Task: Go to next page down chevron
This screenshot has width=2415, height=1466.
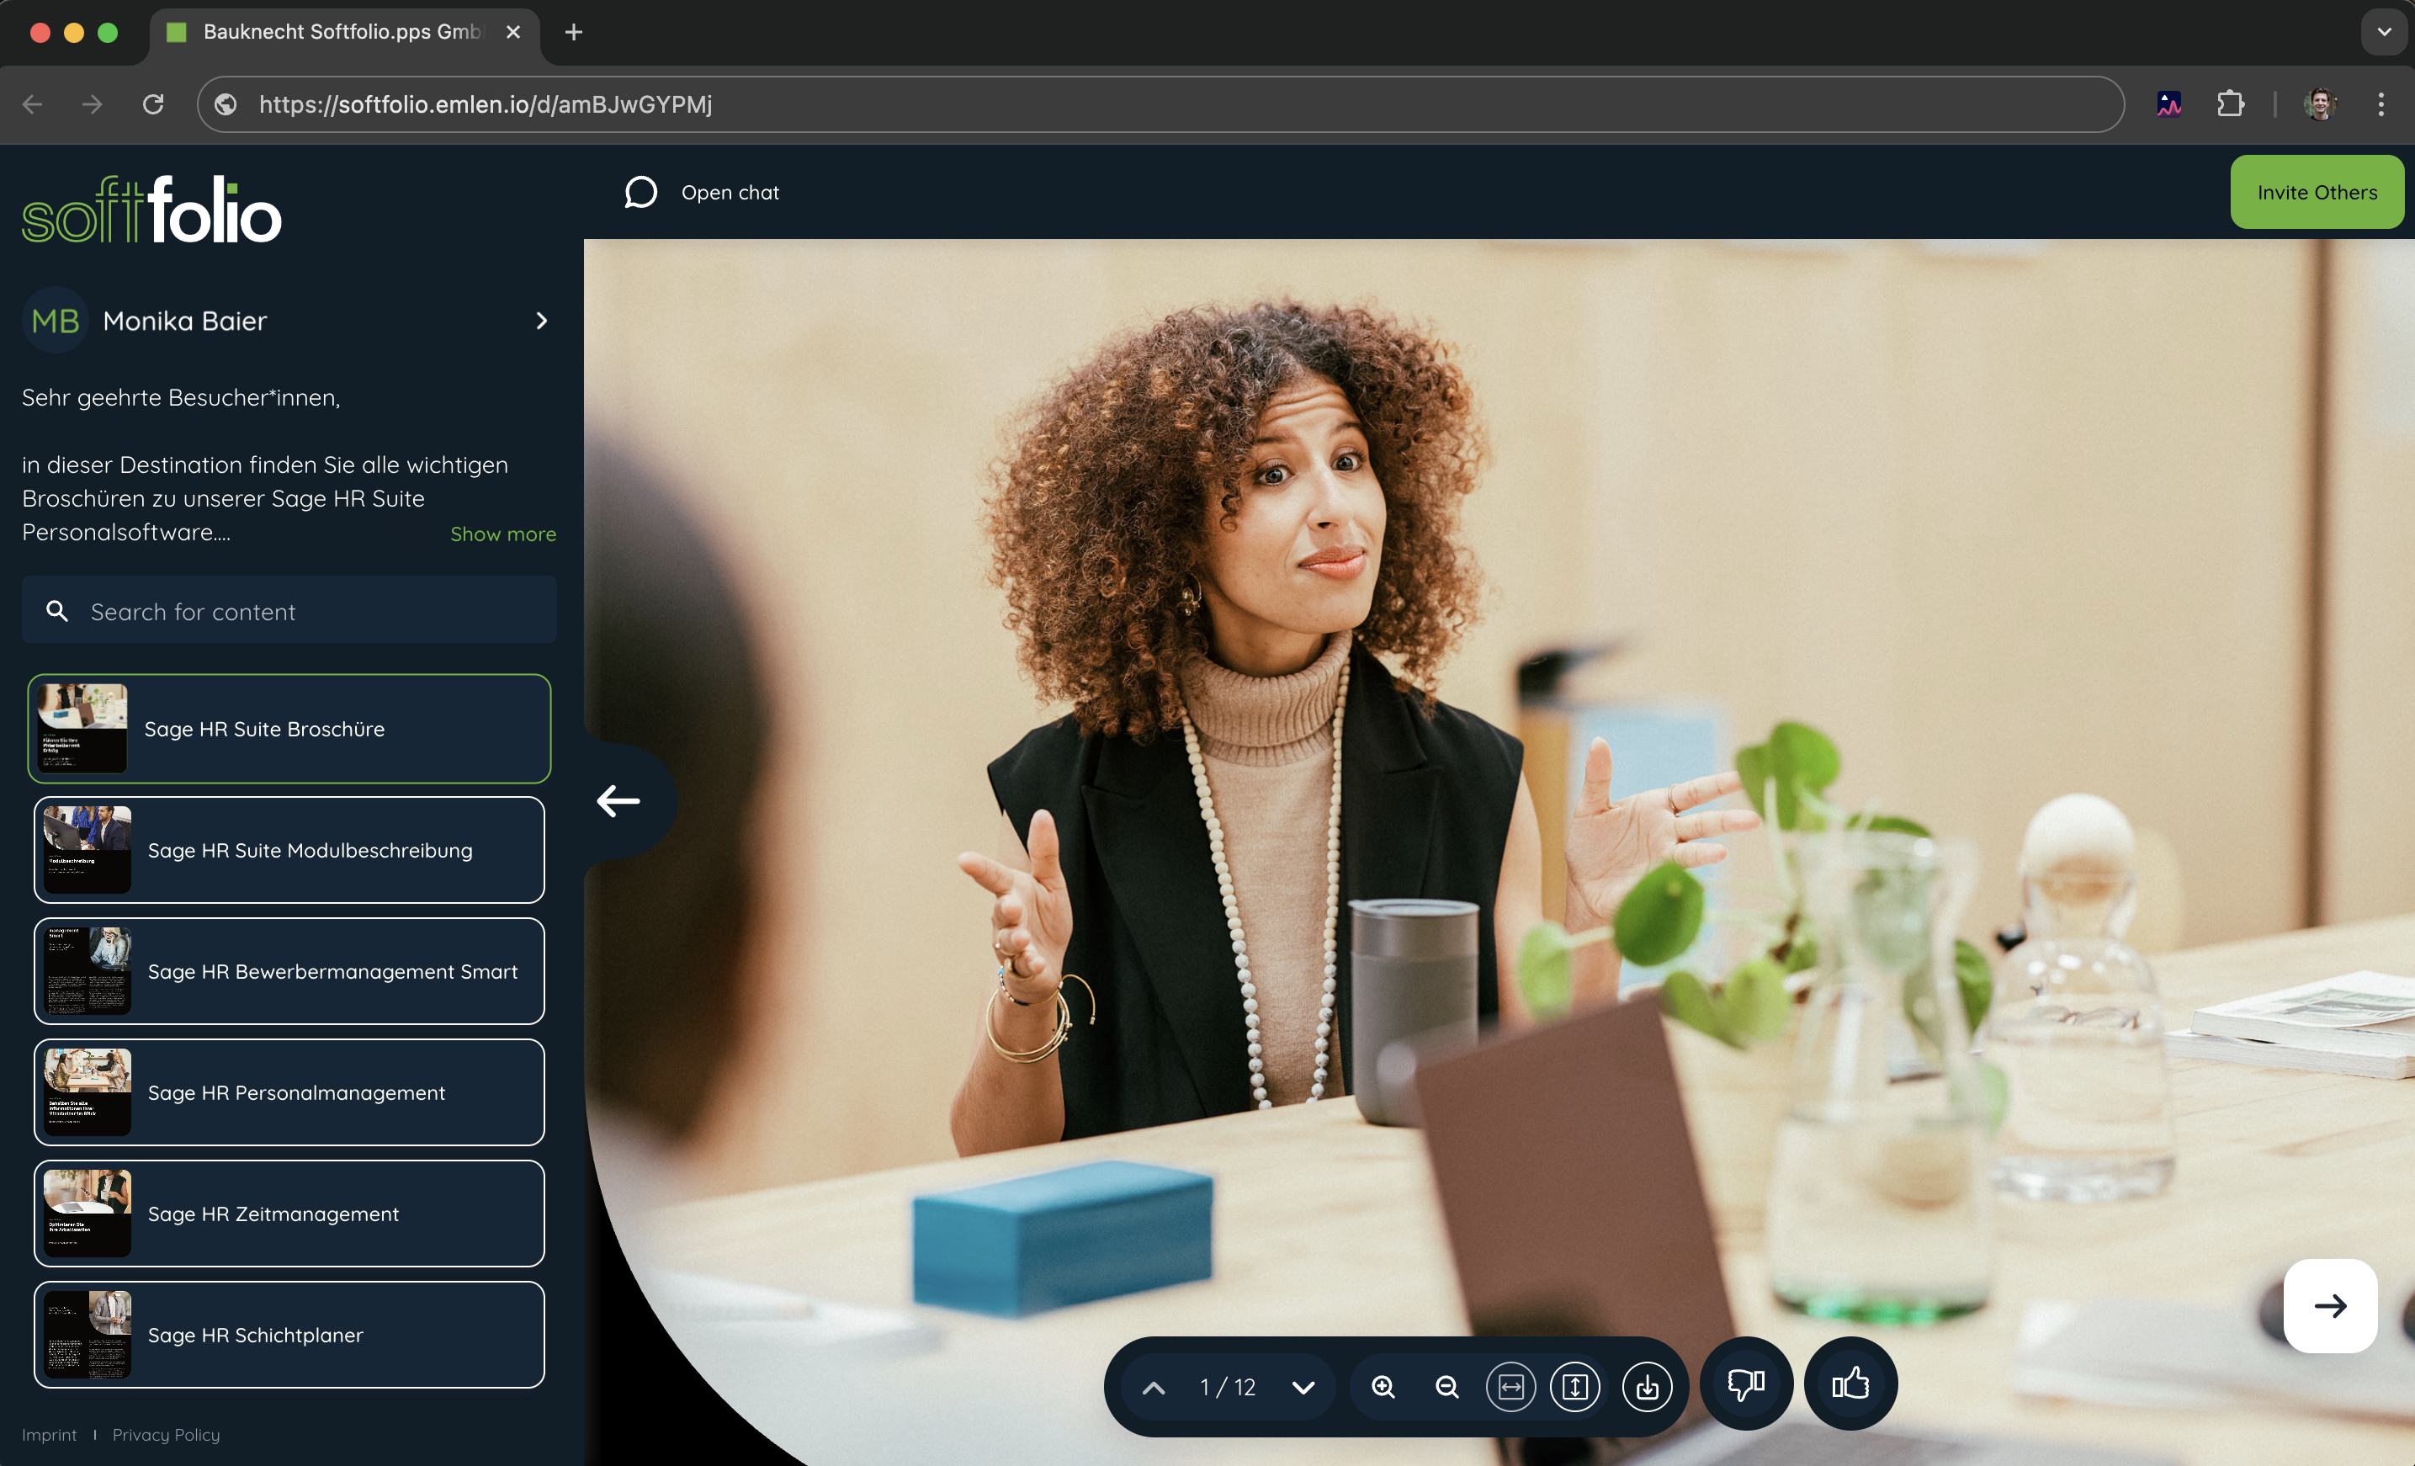Action: tap(1303, 1387)
